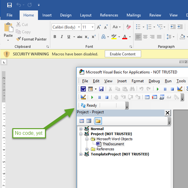Justify paragraph text
Viewport: 188px width, 188px height.
159,37
